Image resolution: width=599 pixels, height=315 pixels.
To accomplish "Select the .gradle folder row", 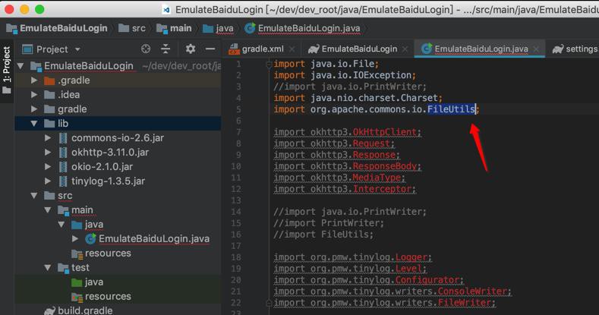I will [x=118, y=80].
